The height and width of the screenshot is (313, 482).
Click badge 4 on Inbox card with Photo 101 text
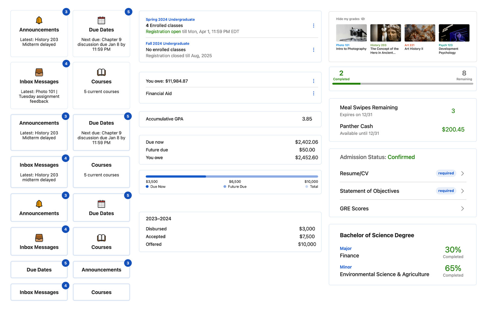[66, 64]
